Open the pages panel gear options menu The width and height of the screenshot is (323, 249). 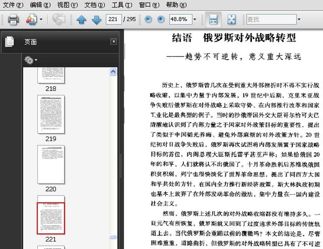coord(31,60)
